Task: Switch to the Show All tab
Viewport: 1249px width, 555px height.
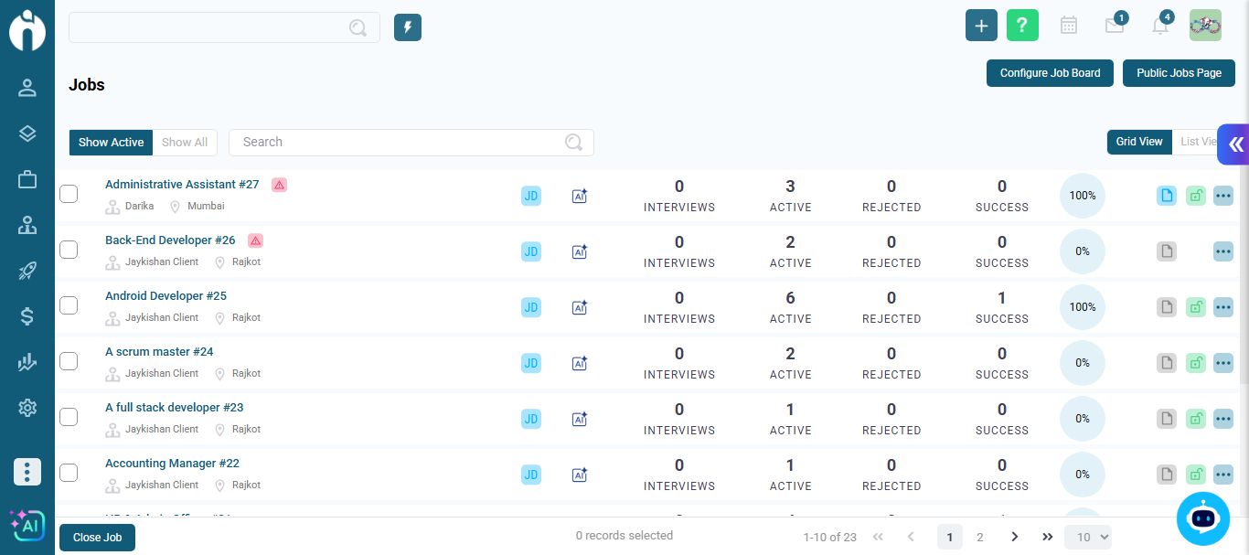Action: click(185, 143)
